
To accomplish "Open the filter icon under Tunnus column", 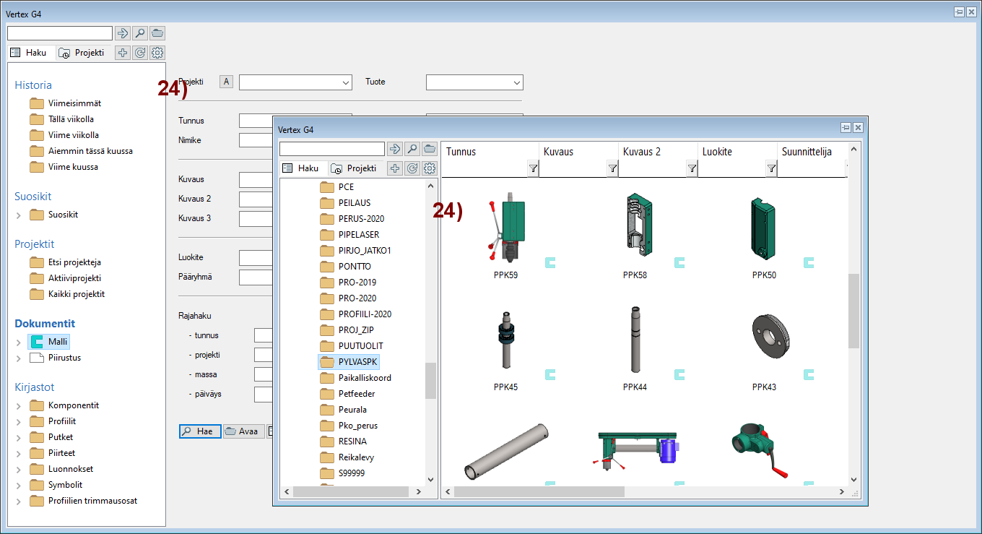I will (x=533, y=168).
